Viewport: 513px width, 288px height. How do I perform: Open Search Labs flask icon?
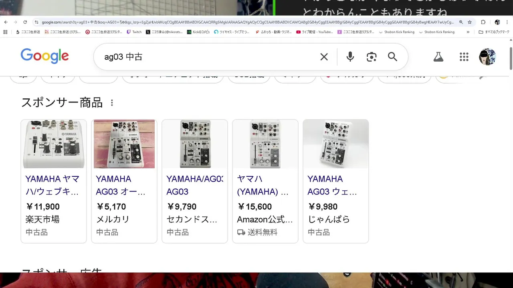tap(438, 57)
